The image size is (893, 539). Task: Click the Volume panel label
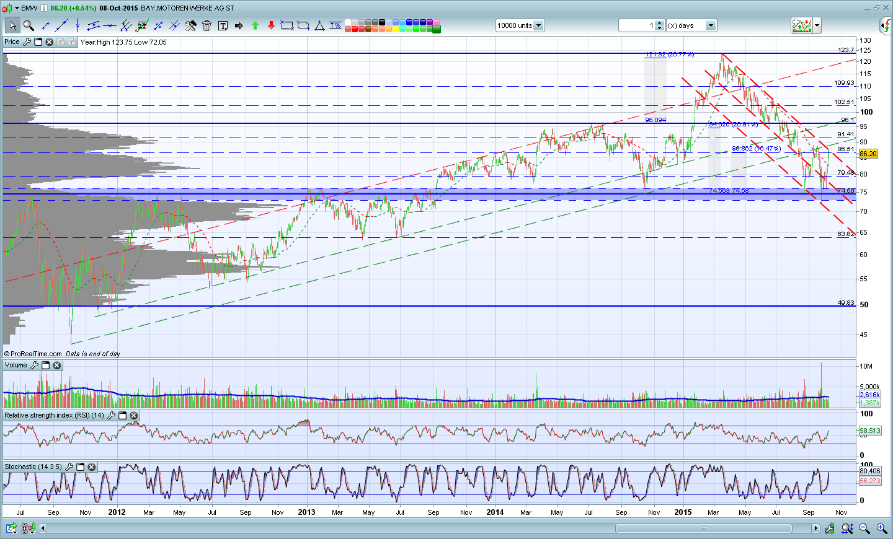16,366
